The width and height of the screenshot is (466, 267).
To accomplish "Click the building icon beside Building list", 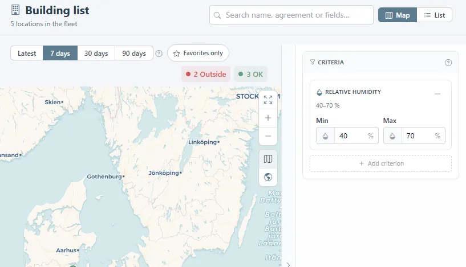I will pyautogui.click(x=15, y=10).
